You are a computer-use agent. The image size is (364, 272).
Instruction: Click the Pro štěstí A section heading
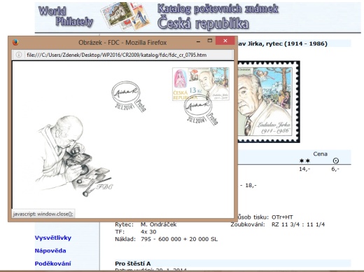tap(133, 264)
